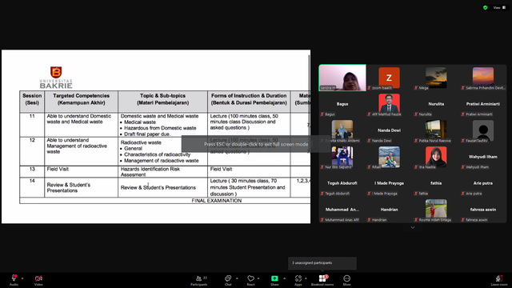Select Mega's sunset avatar tile
The height and width of the screenshot is (288, 512).
coord(436,78)
